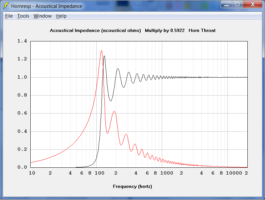
Task: Minimize the Hornresp window
Action: [x=226, y=5]
